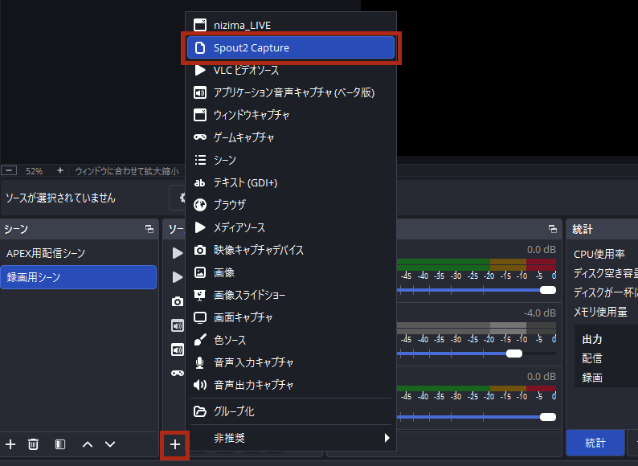Select アプリケーション音声キャプチャ (ベータ版)

[x=291, y=92]
